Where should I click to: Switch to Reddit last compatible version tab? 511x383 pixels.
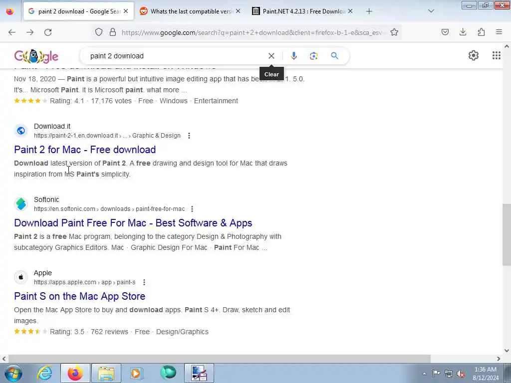(190, 11)
